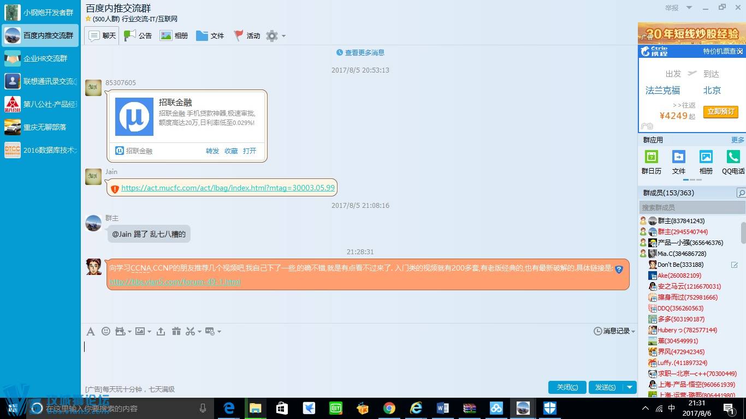Click the member list scrollbar
Viewport: 746px width, 419px height.
pyautogui.click(x=743, y=232)
